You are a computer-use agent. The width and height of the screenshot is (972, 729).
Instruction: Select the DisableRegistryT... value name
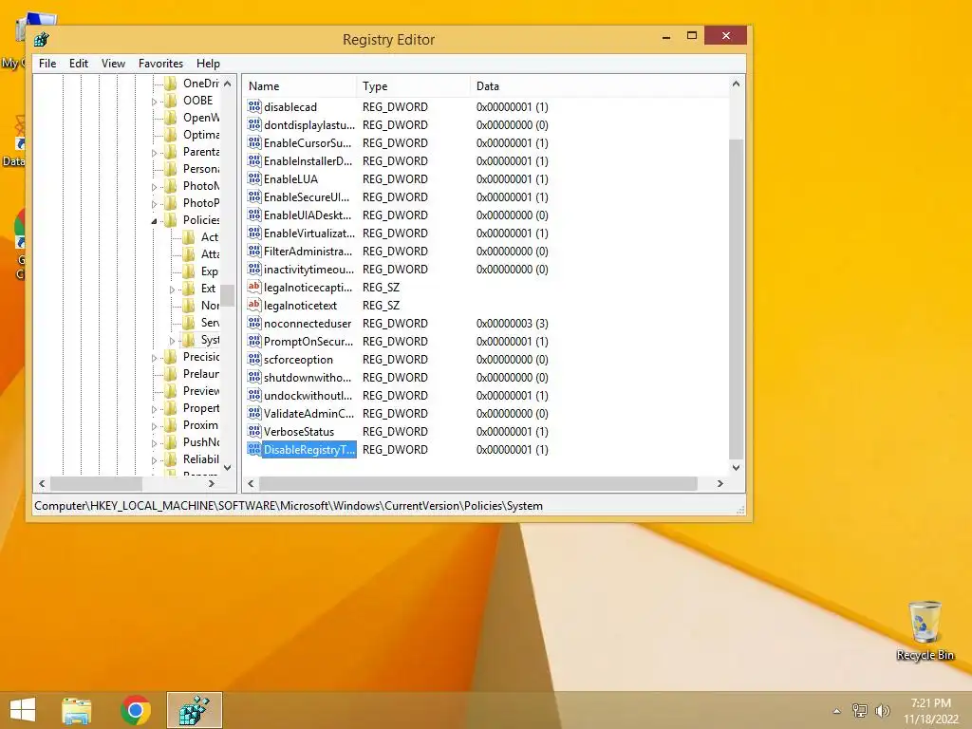(x=309, y=449)
